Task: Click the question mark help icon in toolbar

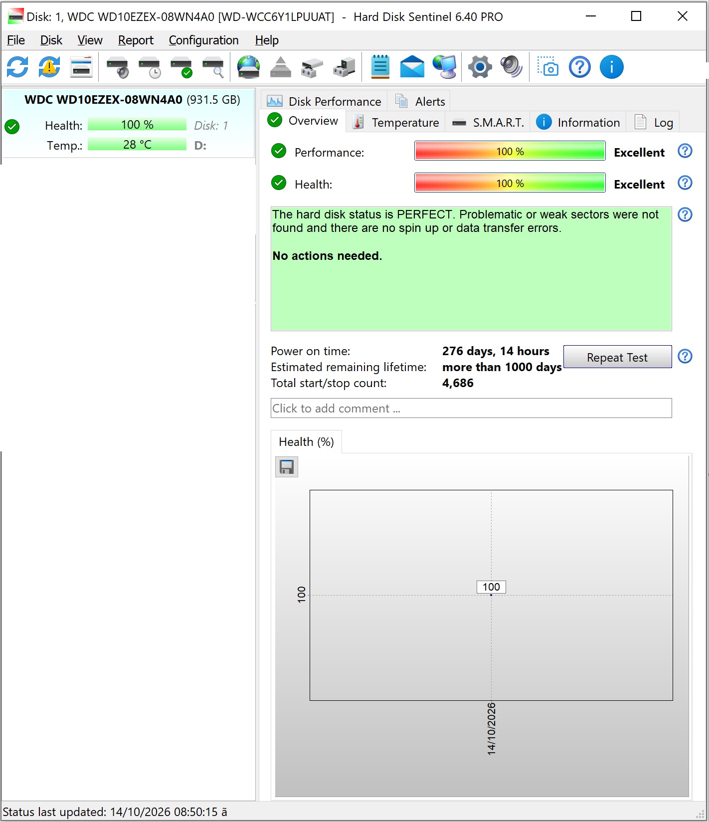Action: pyautogui.click(x=580, y=67)
